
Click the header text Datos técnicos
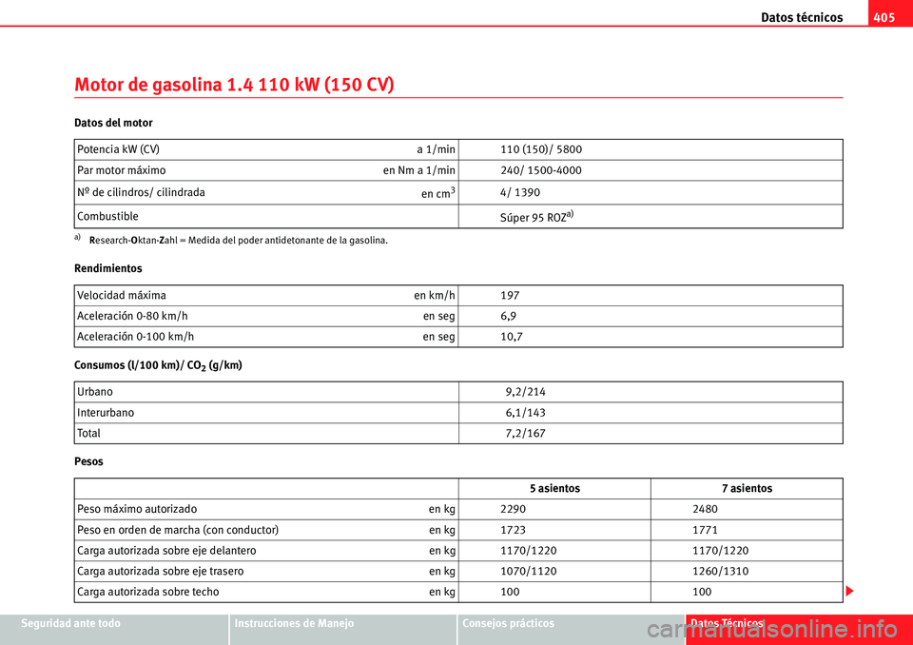point(801,17)
